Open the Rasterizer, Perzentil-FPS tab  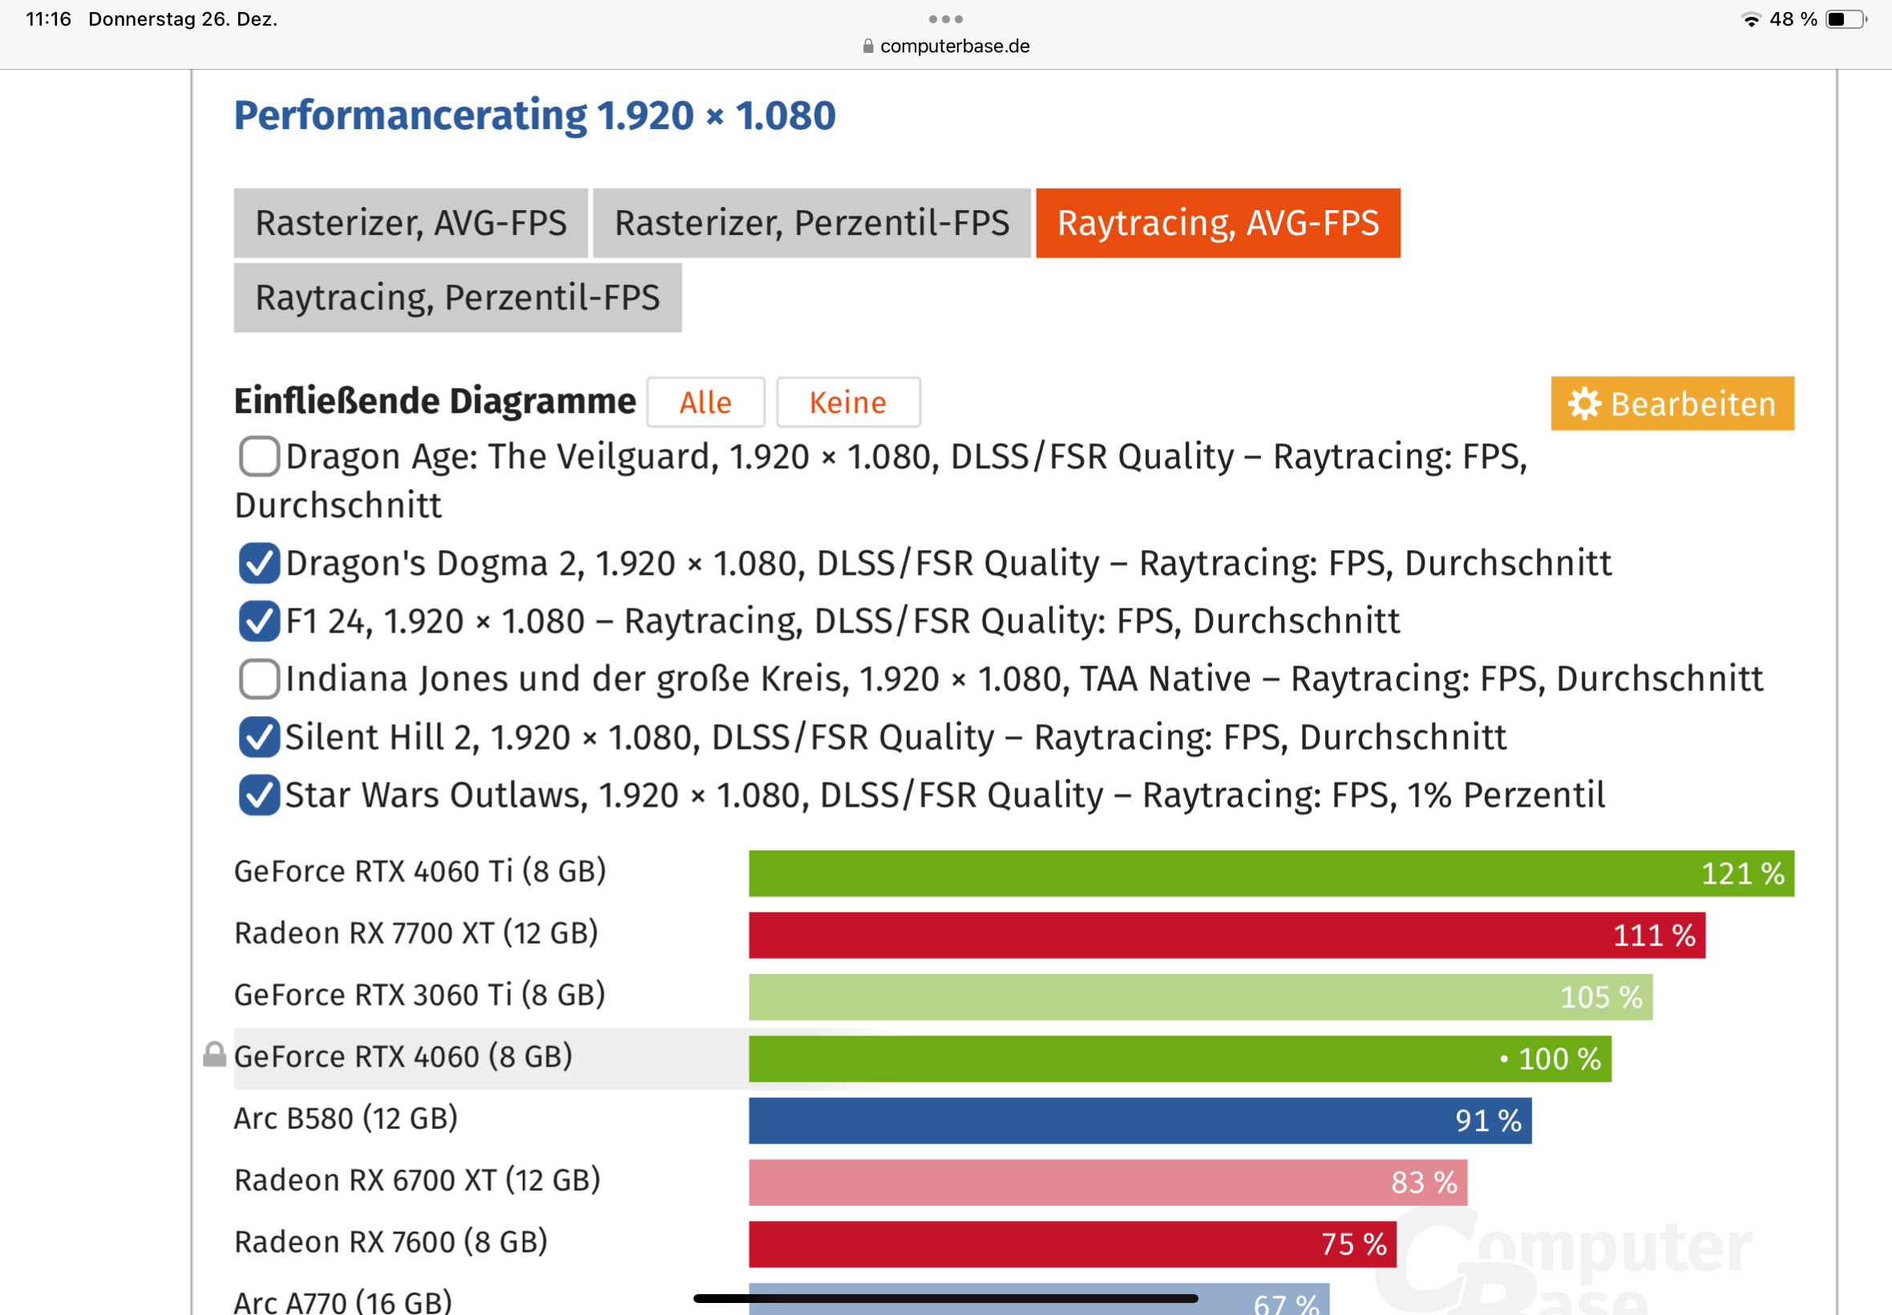point(811,223)
